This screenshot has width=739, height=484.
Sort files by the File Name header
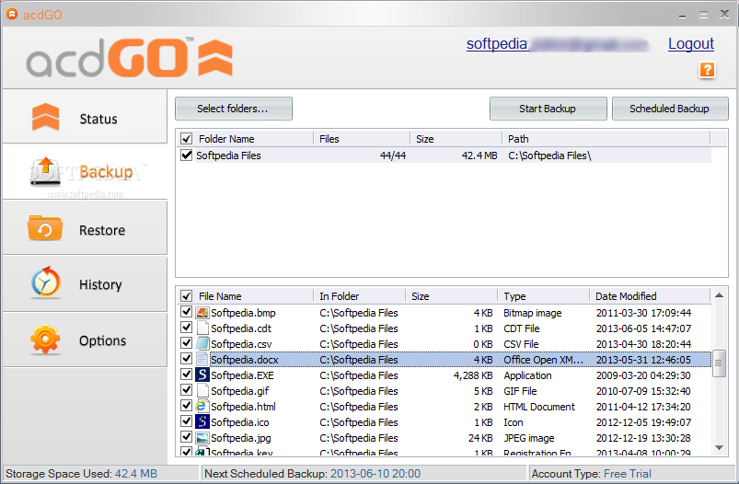pos(220,296)
